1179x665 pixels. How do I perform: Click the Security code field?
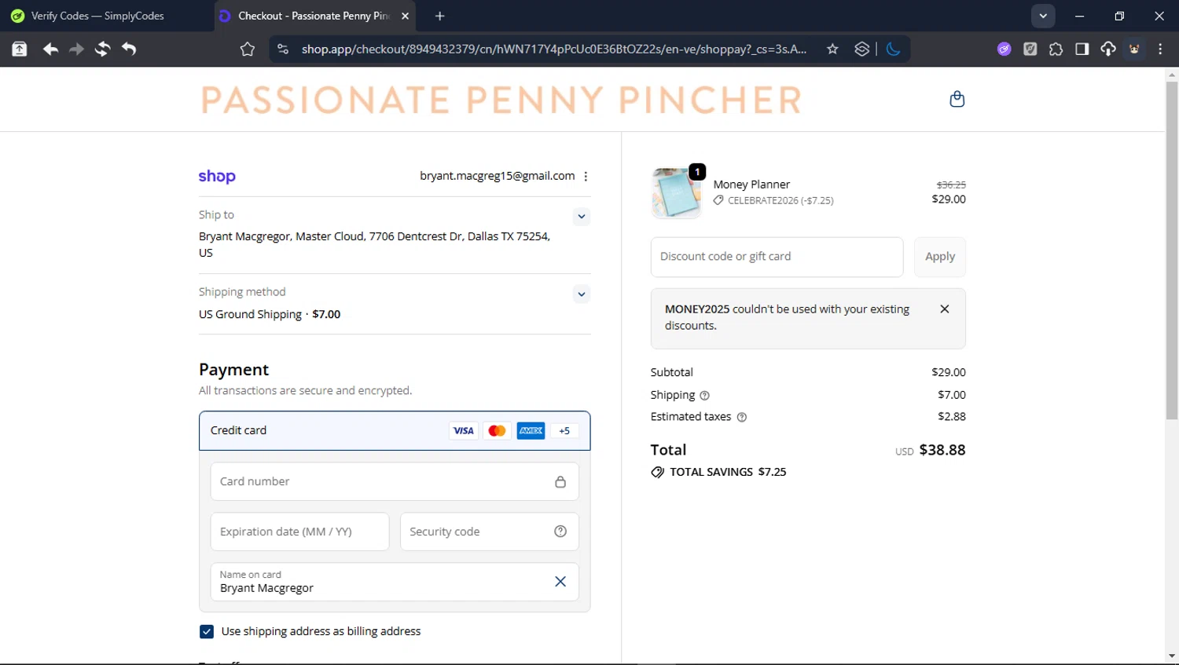coord(489,532)
